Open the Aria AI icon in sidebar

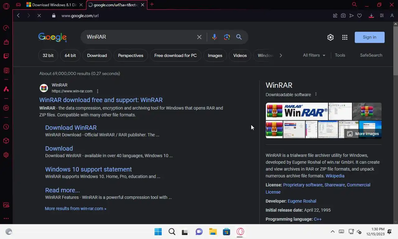[6, 89]
